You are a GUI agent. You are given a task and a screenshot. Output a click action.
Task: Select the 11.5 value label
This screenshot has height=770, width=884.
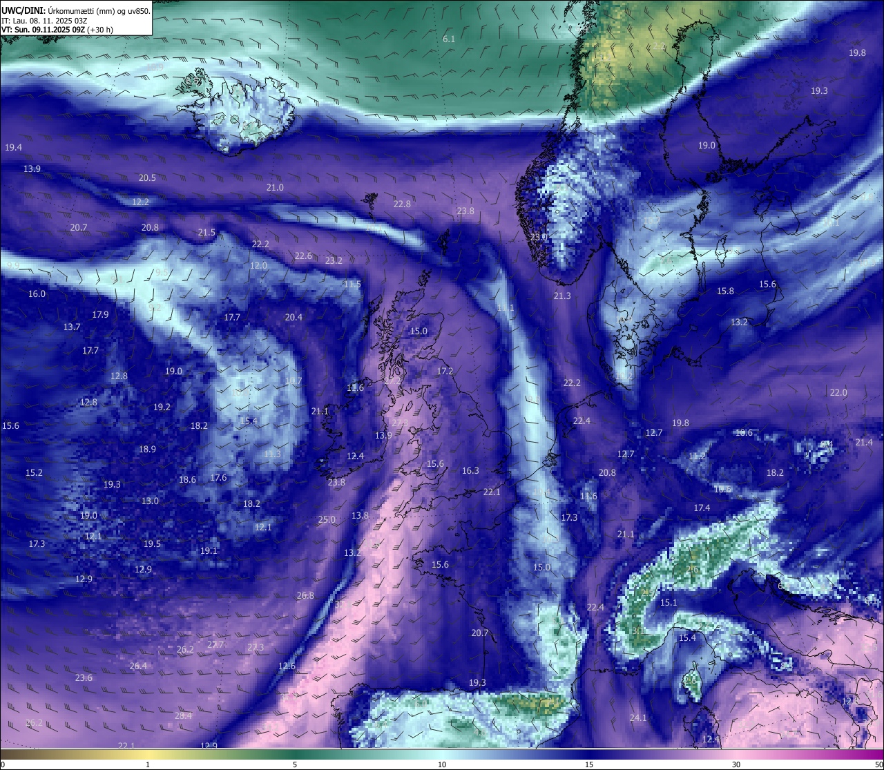click(x=352, y=285)
